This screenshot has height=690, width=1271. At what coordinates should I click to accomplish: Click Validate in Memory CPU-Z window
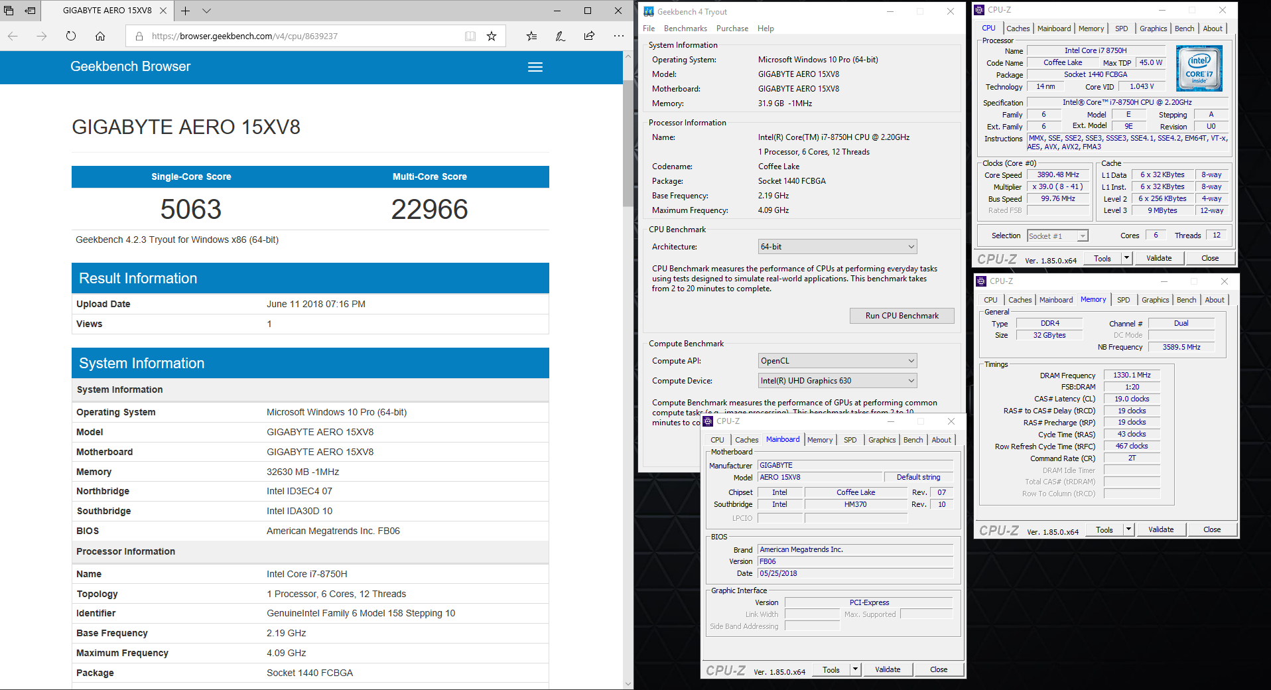1161,529
